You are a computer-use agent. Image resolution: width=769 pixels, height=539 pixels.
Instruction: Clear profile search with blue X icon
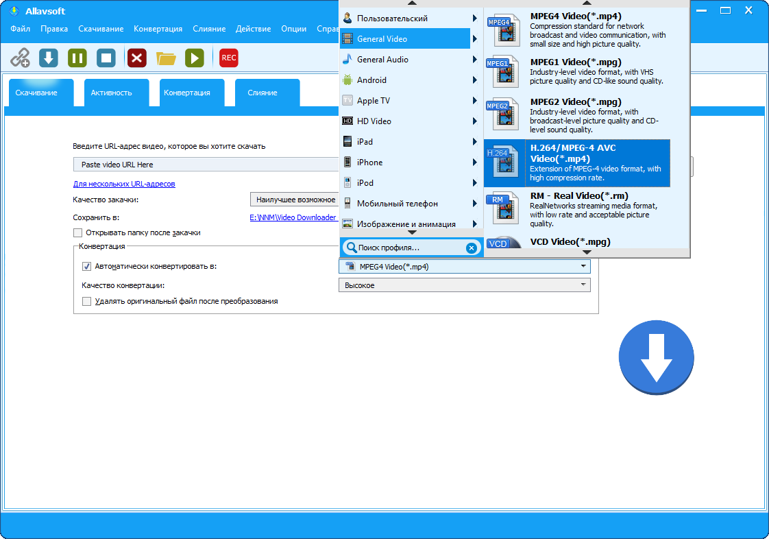[x=472, y=248]
